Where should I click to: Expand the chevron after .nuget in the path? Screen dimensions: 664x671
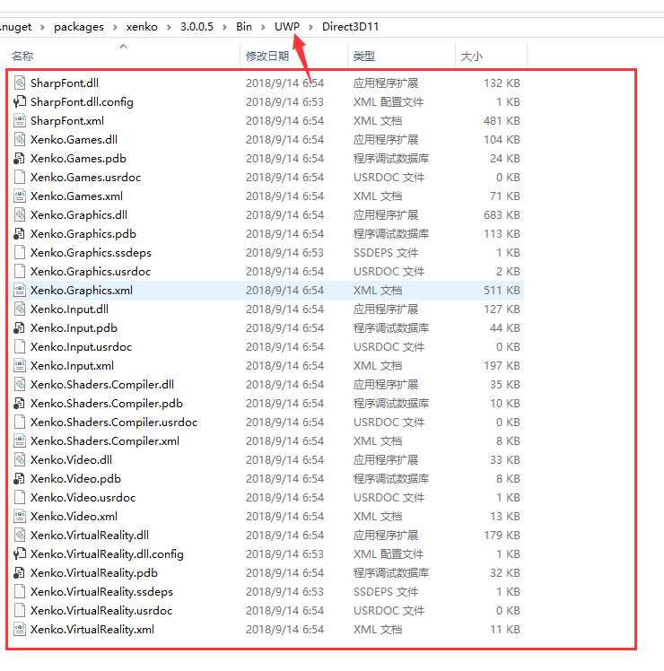tap(42, 27)
